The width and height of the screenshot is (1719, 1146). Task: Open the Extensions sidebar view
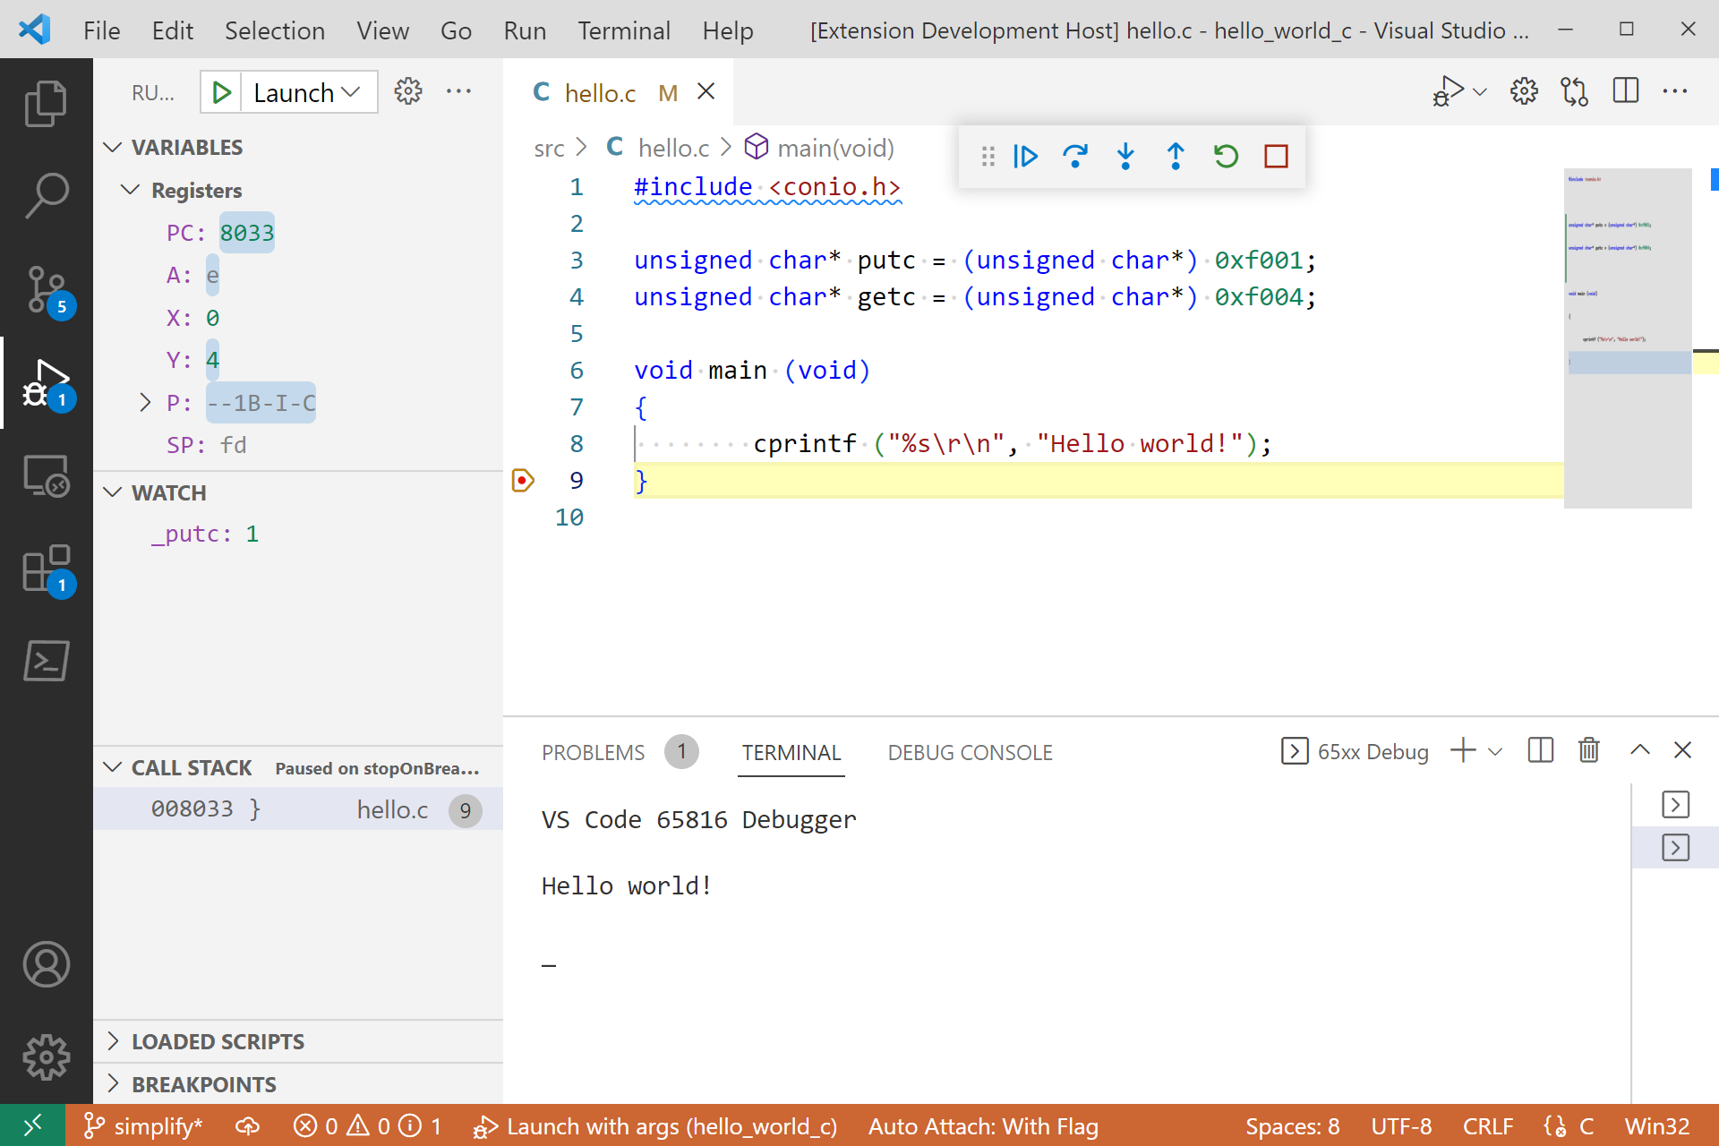[x=47, y=569]
